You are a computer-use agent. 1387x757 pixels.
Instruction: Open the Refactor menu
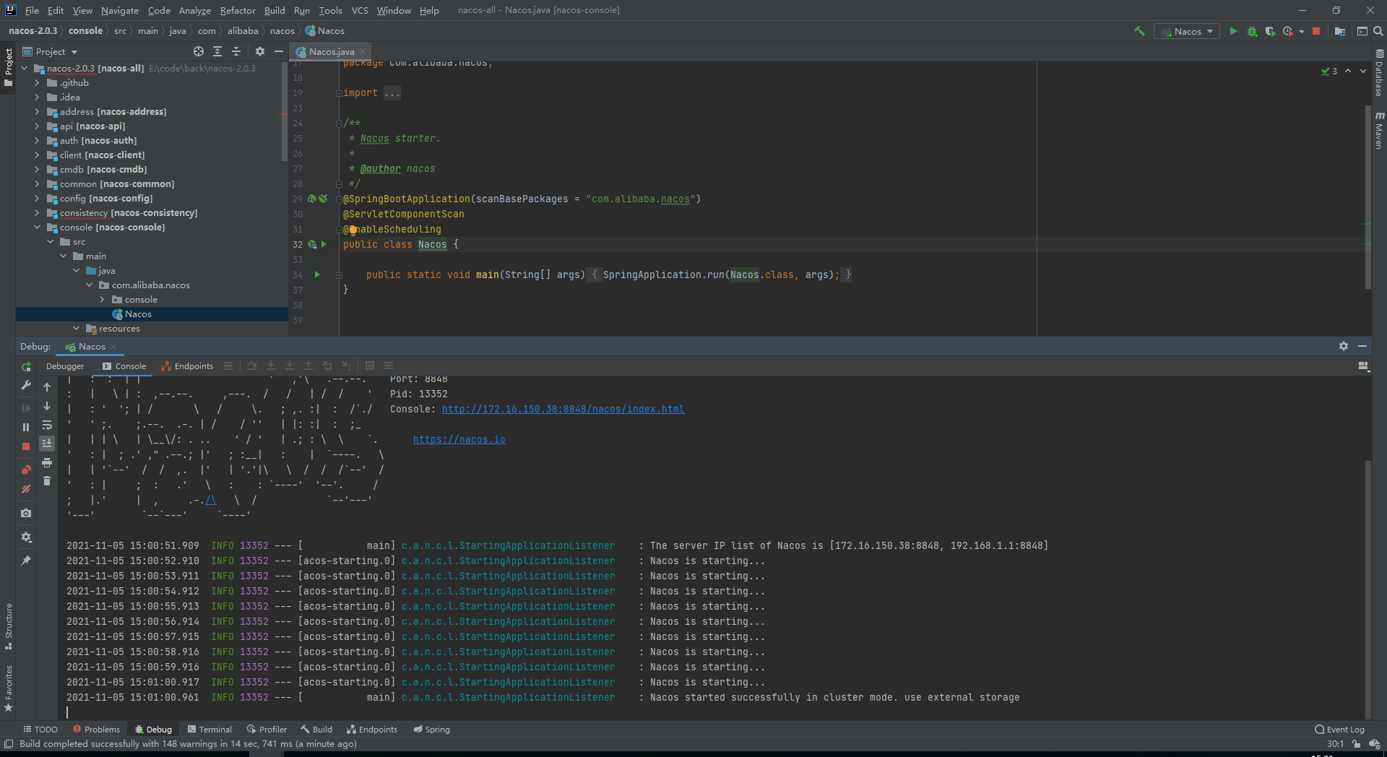tap(238, 10)
